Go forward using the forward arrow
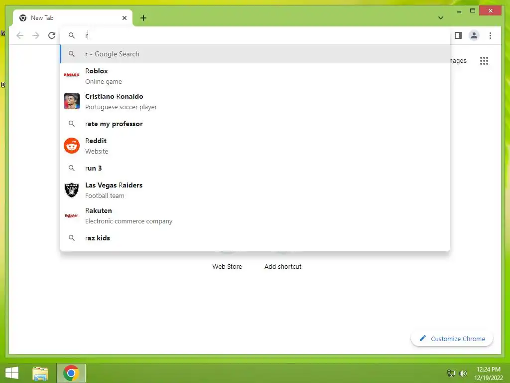The height and width of the screenshot is (383, 510). point(36,35)
